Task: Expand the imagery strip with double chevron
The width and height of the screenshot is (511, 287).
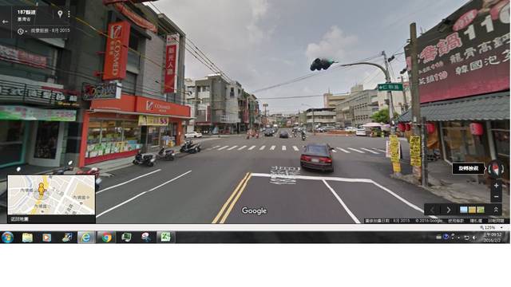Action: (x=496, y=210)
